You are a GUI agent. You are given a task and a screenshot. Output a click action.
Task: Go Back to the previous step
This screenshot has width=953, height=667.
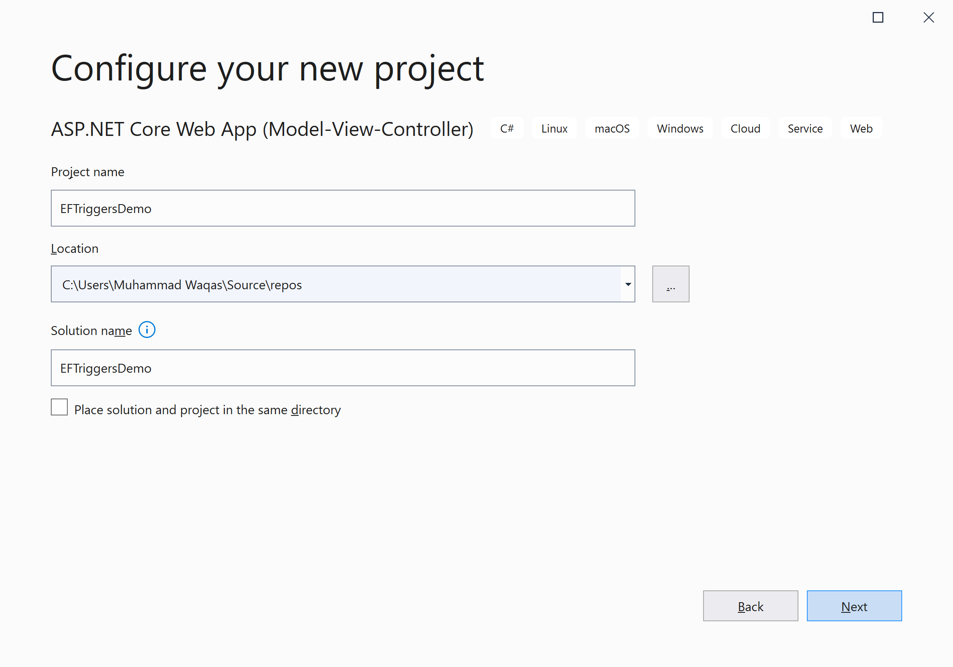[x=750, y=606]
